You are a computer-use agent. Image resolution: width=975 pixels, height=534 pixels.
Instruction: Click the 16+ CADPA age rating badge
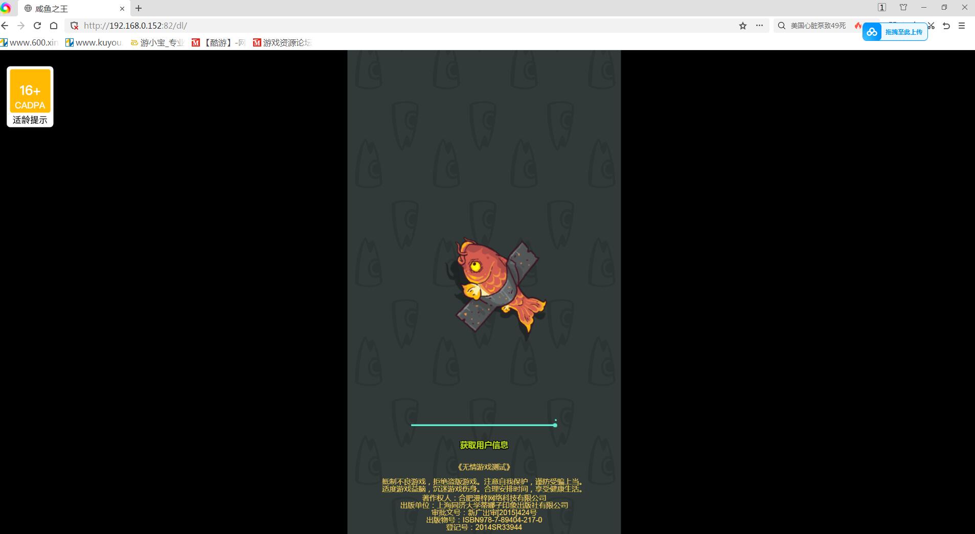(x=30, y=97)
